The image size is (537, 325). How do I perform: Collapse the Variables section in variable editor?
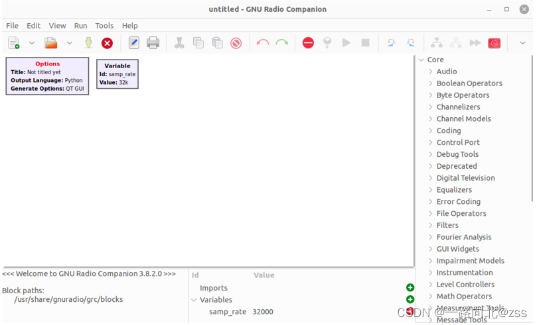(x=194, y=300)
